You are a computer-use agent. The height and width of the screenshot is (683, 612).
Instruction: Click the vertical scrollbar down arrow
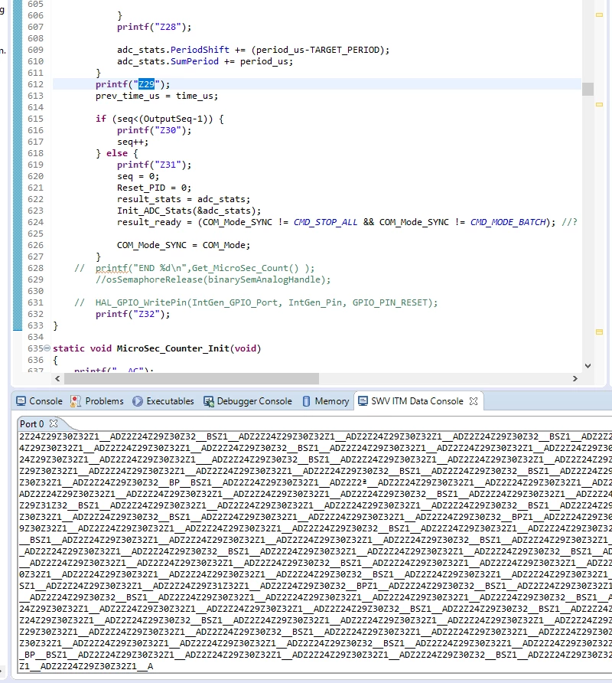(x=588, y=366)
